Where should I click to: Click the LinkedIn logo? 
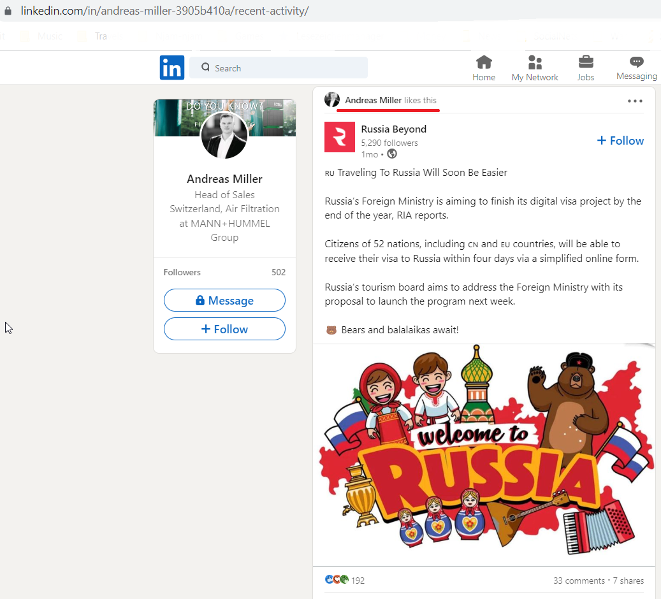click(172, 68)
